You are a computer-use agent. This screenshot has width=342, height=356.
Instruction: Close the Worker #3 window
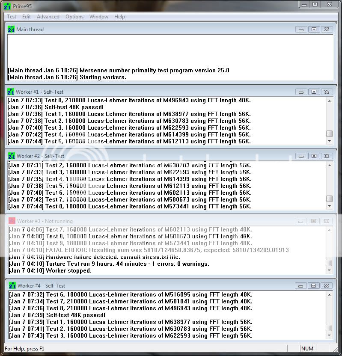pyautogui.click(x=326, y=221)
